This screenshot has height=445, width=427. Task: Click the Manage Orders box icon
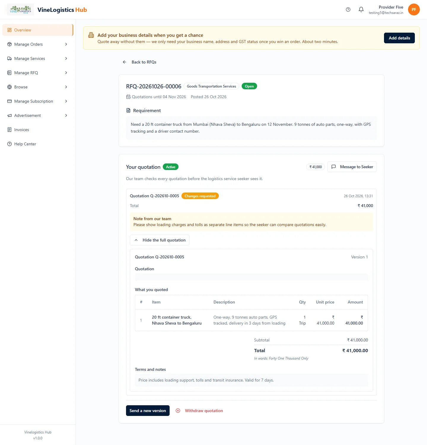9,44
